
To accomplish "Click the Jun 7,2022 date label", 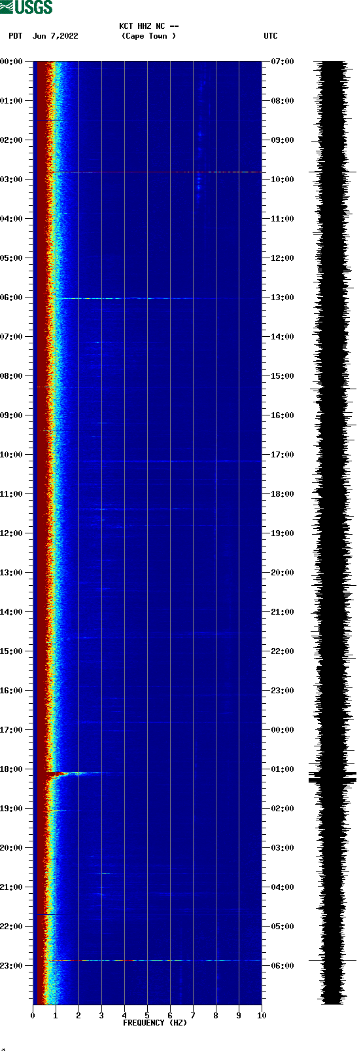I will click(x=56, y=36).
